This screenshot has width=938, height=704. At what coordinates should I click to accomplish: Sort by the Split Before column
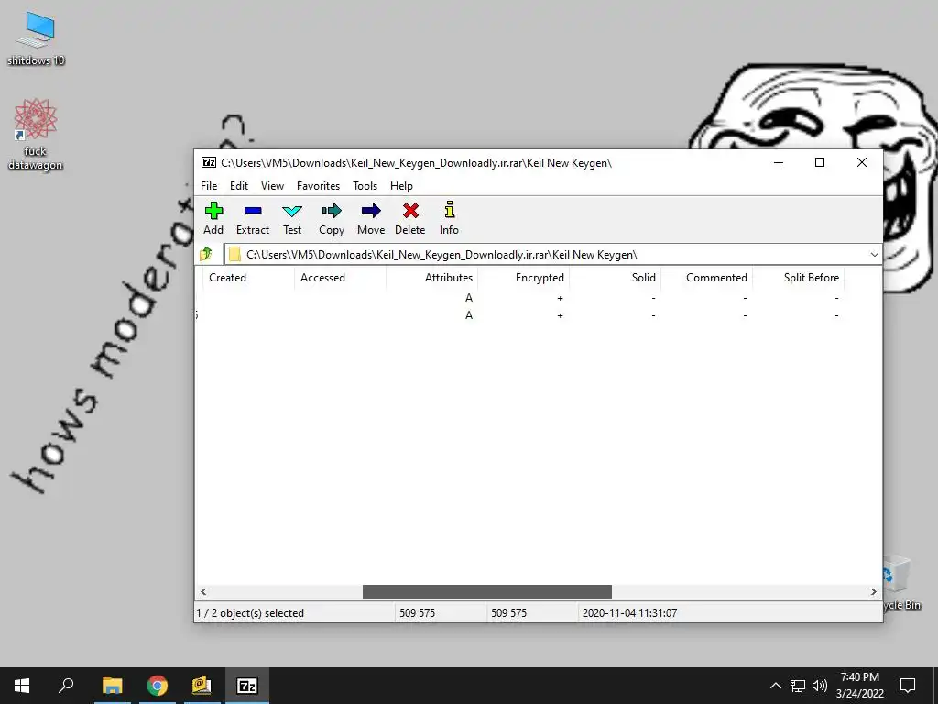798,277
